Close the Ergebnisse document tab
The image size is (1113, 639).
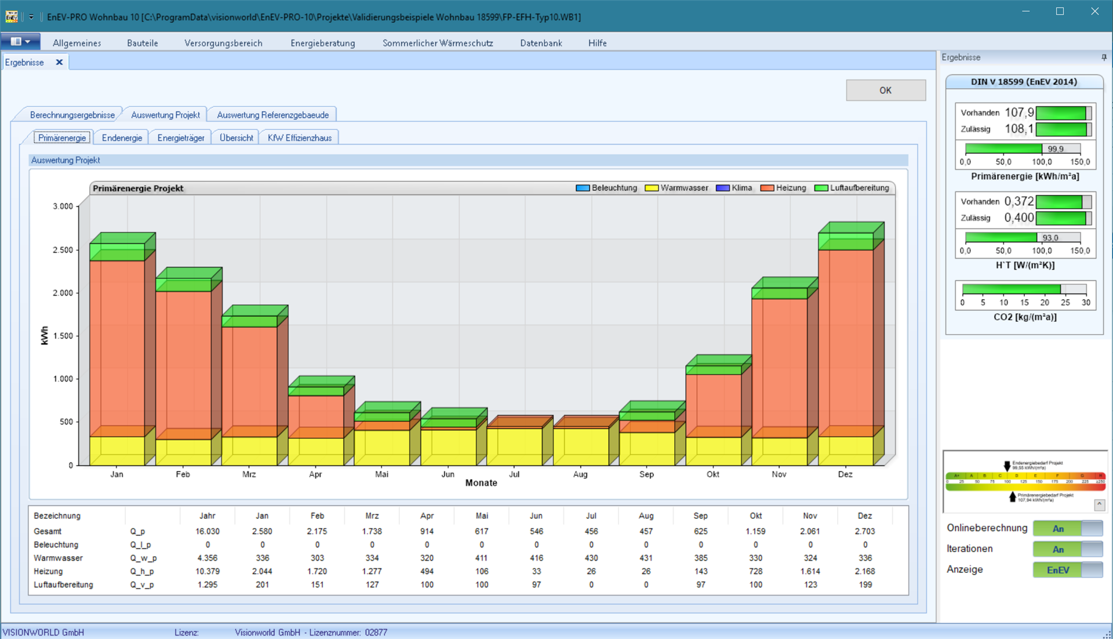(x=59, y=62)
